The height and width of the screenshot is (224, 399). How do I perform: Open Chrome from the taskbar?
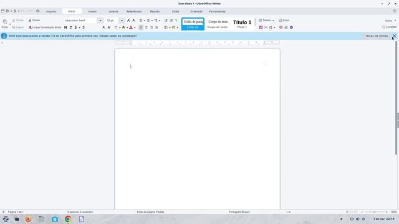(x=68, y=219)
